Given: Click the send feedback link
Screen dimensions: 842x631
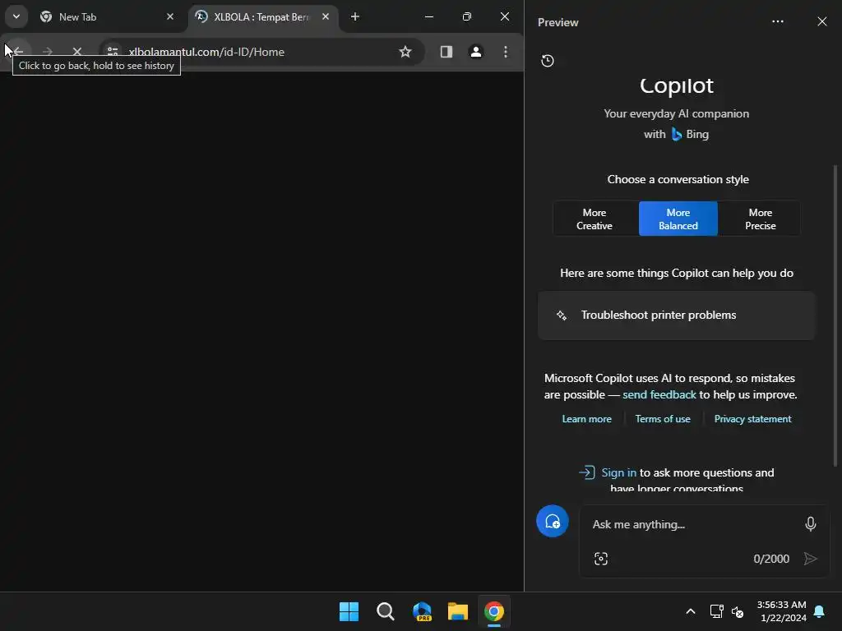Looking at the screenshot, I should (x=659, y=395).
